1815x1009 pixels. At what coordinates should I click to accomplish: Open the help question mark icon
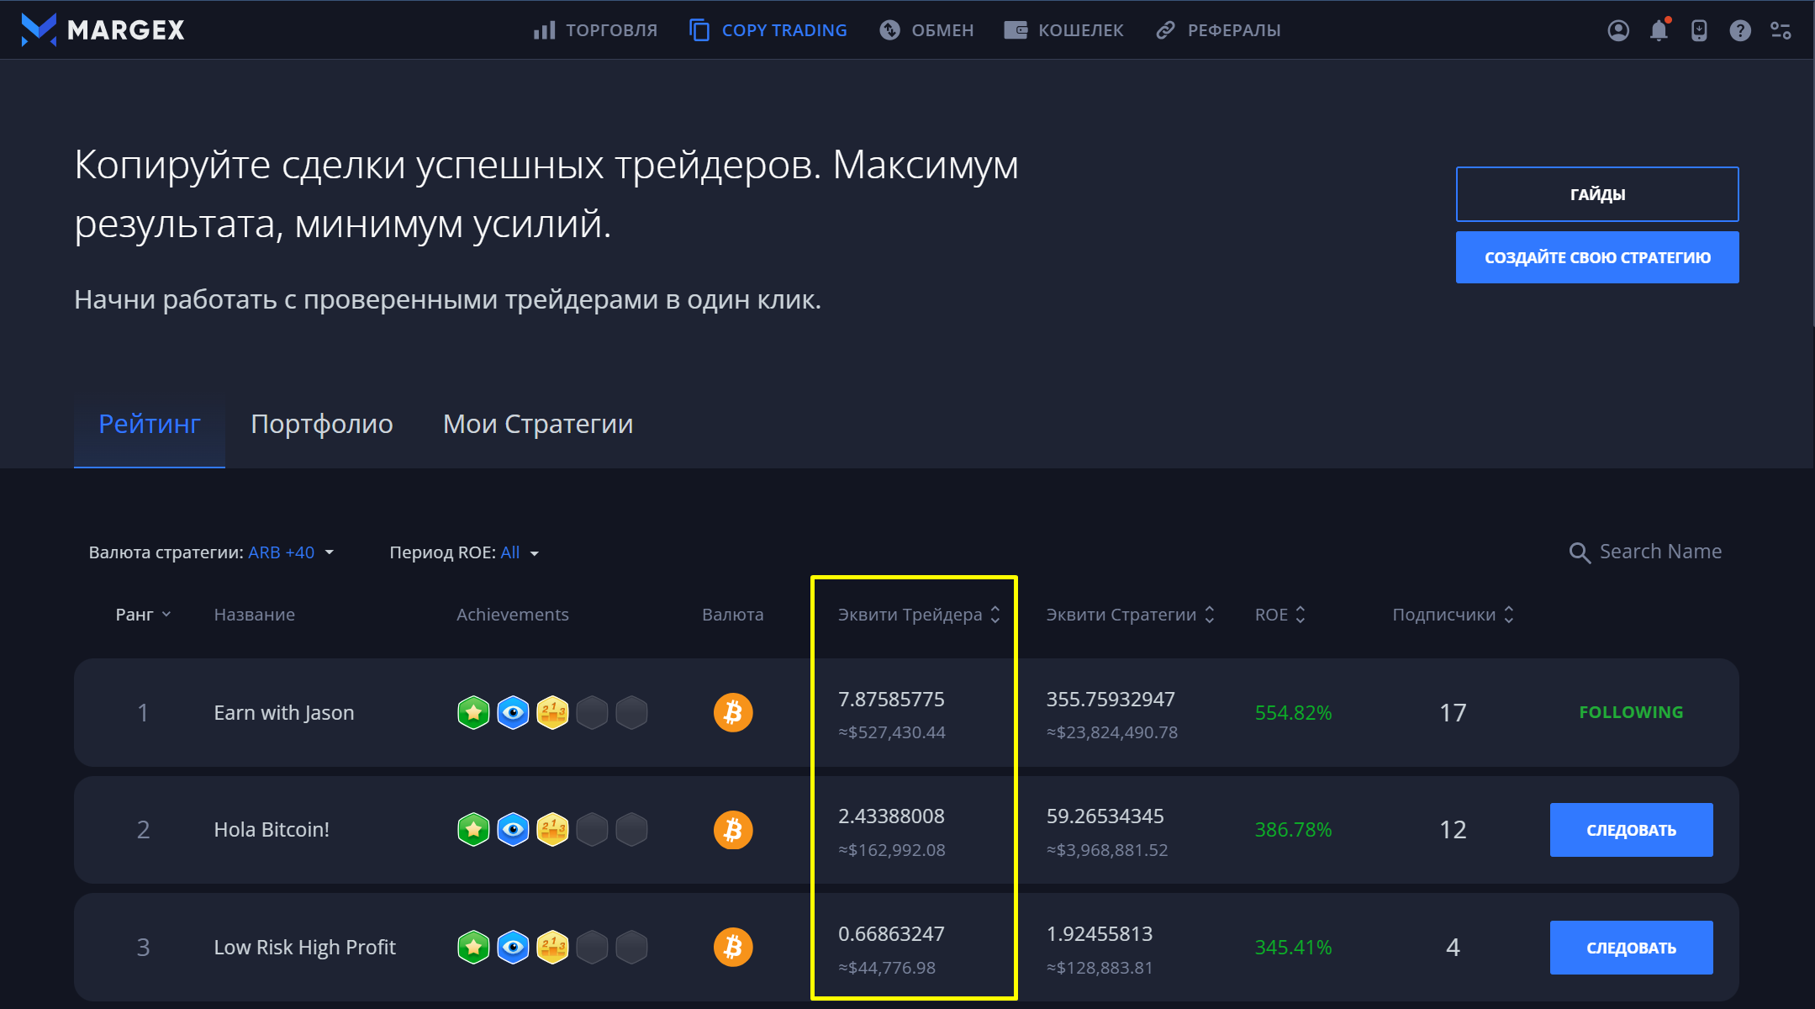[x=1740, y=30]
